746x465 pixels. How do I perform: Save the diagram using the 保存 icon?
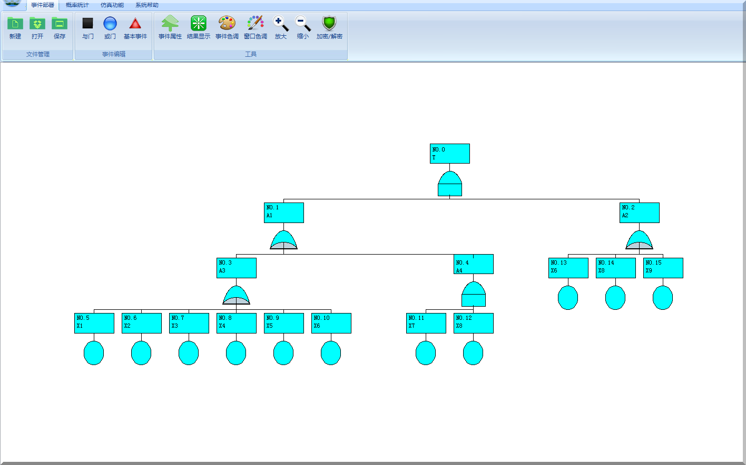[x=60, y=24]
